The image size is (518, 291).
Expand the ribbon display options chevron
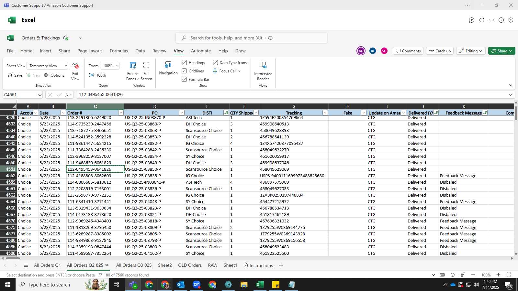point(511,85)
